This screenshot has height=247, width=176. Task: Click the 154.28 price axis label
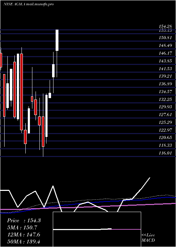(x=165, y=26)
